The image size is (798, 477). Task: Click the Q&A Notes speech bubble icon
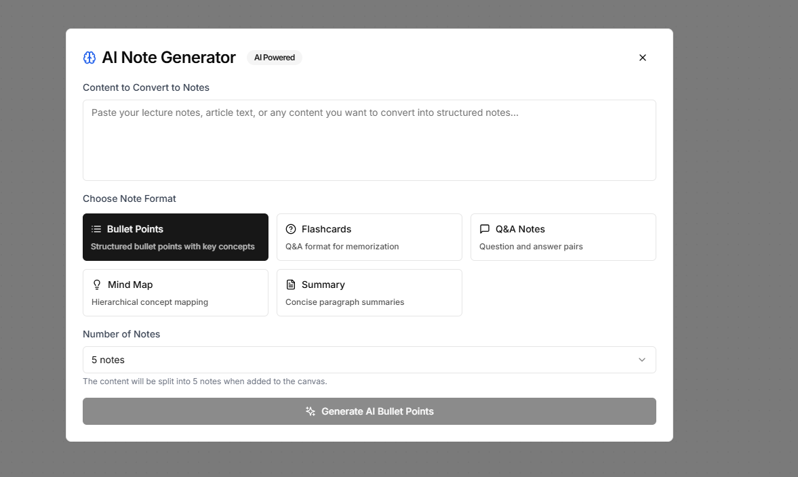[x=485, y=229]
